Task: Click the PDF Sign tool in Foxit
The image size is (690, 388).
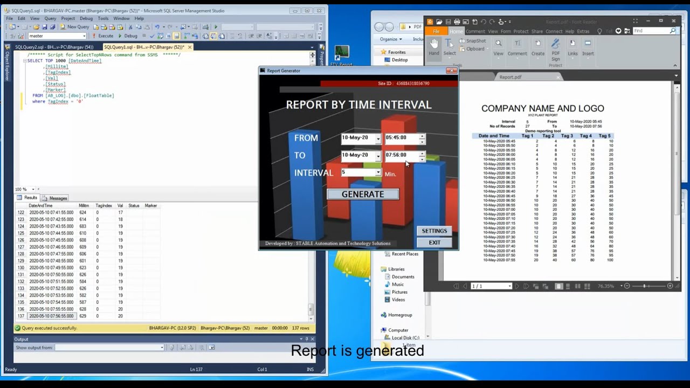Action: tap(555, 50)
